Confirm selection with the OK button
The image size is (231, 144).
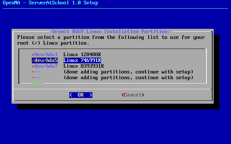point(81,95)
